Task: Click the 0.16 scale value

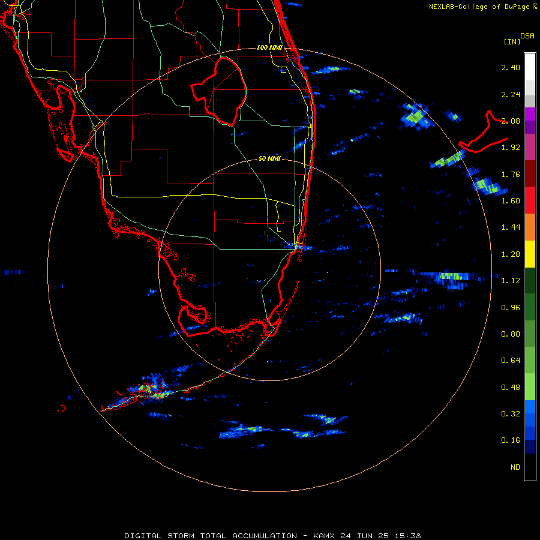Action: click(511, 440)
